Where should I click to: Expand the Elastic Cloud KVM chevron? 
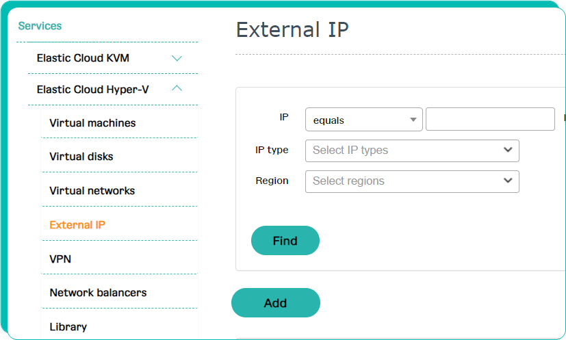coord(177,58)
